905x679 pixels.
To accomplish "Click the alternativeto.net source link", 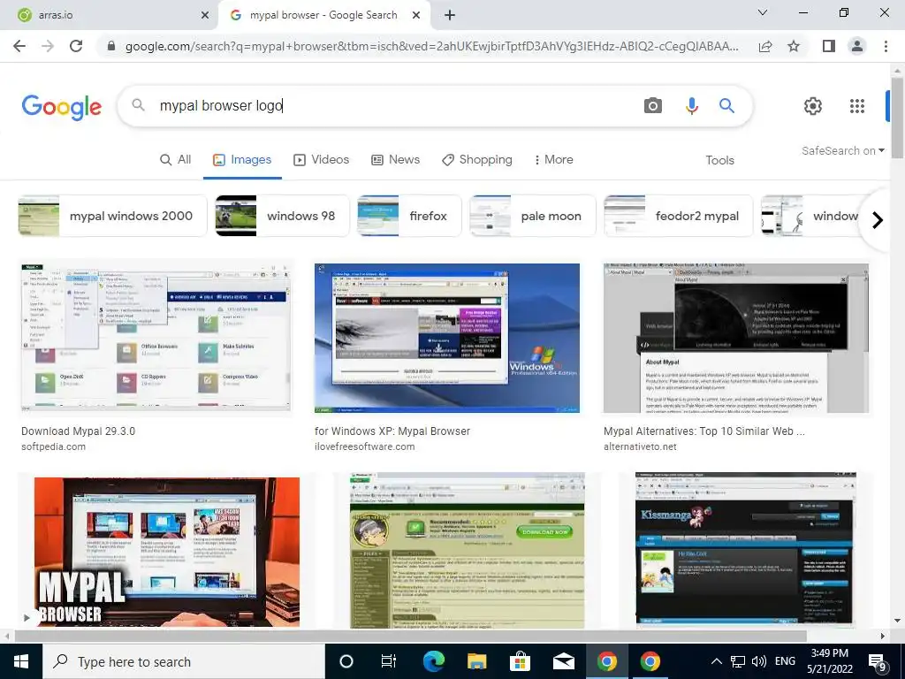I will point(640,446).
